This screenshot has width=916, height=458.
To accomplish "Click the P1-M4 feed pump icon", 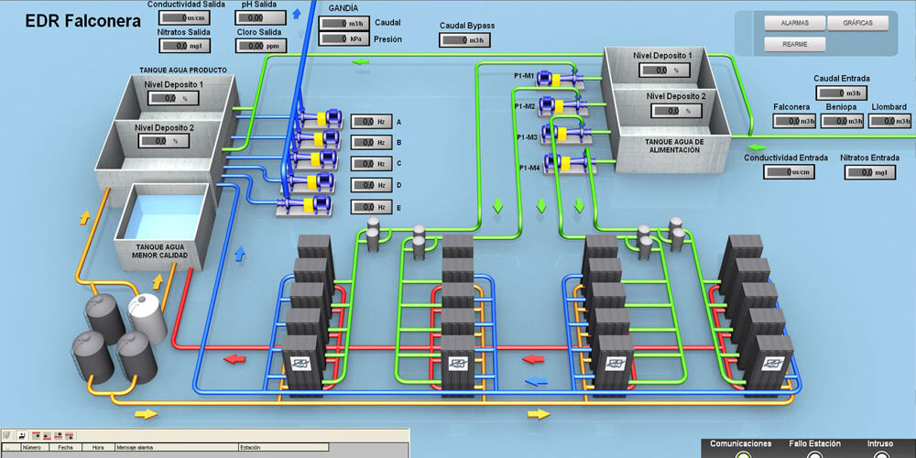I will [562, 164].
